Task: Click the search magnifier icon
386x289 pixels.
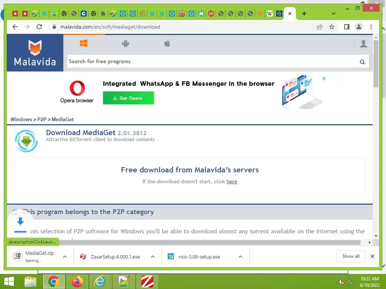Action: coord(362,62)
